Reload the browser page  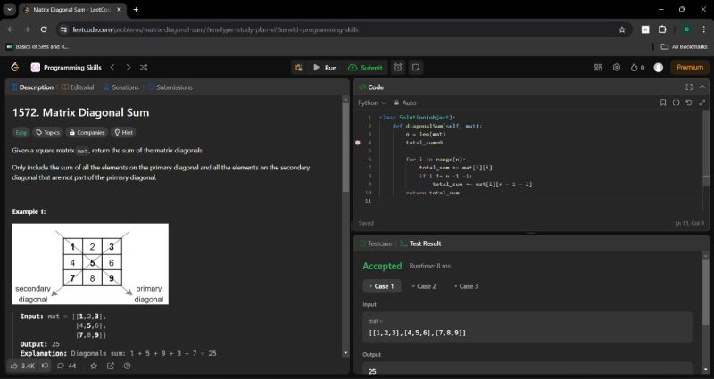[44, 29]
